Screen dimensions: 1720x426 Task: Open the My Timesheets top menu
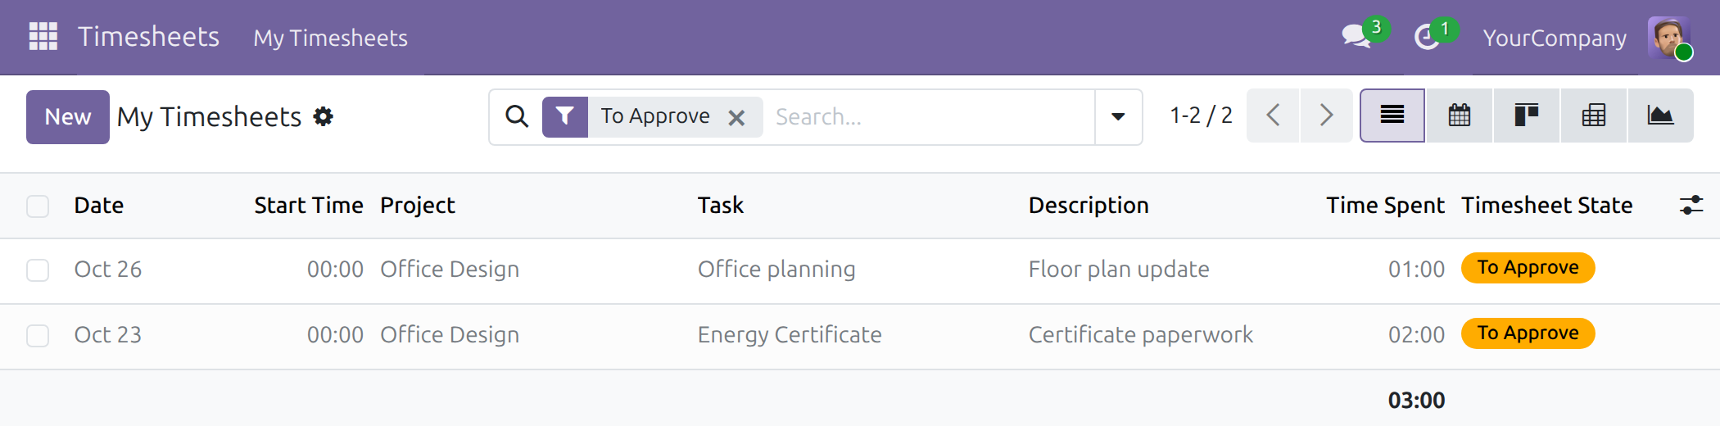point(330,38)
